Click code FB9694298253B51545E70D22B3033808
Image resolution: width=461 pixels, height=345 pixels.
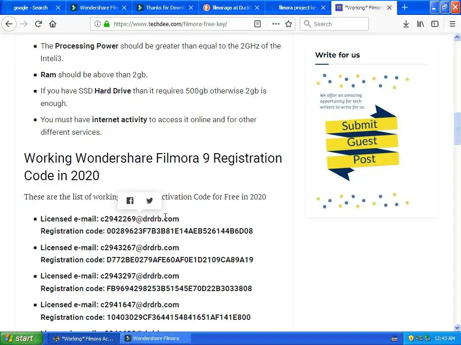(x=179, y=289)
